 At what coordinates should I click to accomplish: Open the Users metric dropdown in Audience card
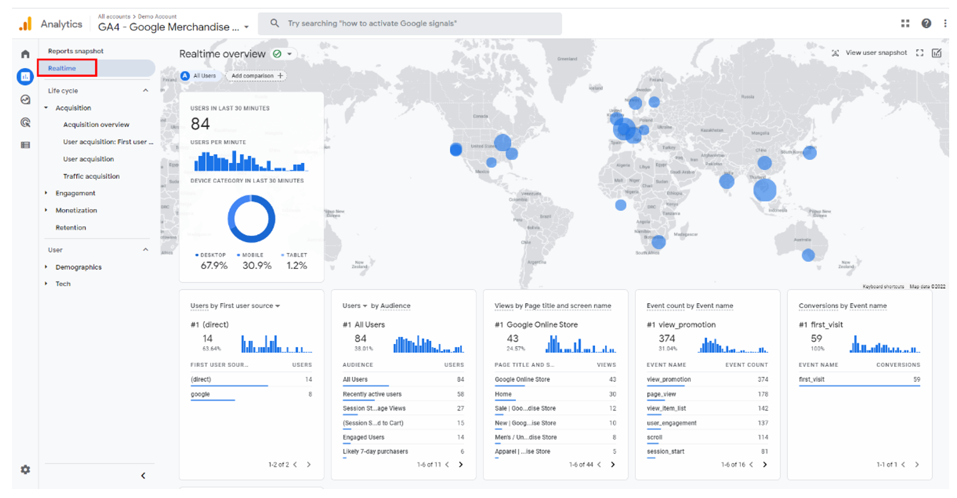pos(364,306)
